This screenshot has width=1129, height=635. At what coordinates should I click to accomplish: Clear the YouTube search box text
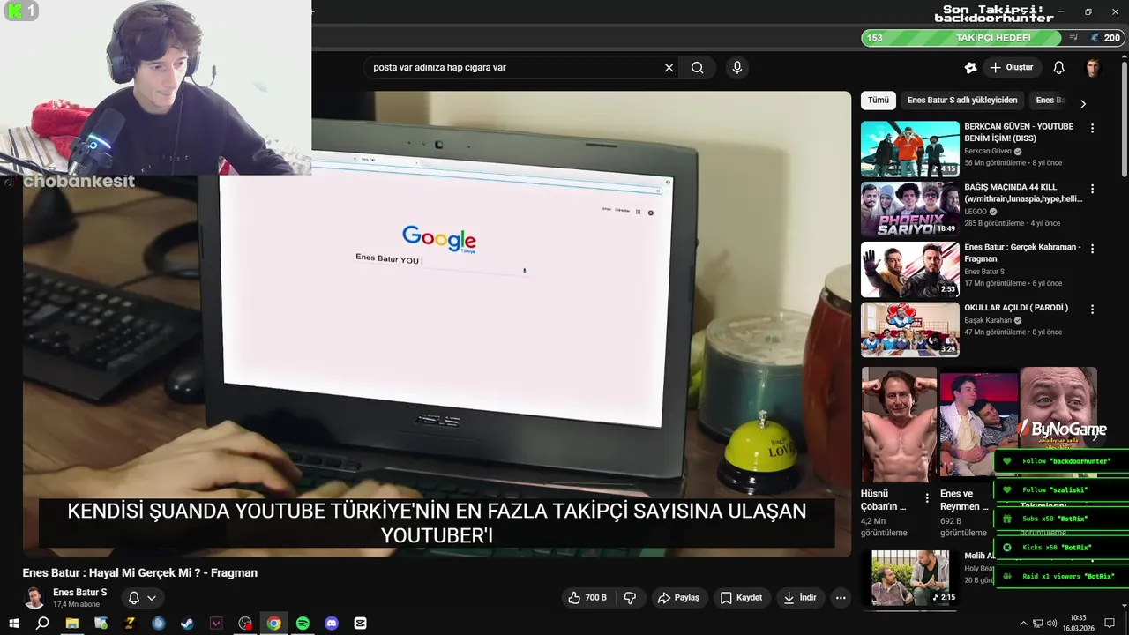pos(669,68)
